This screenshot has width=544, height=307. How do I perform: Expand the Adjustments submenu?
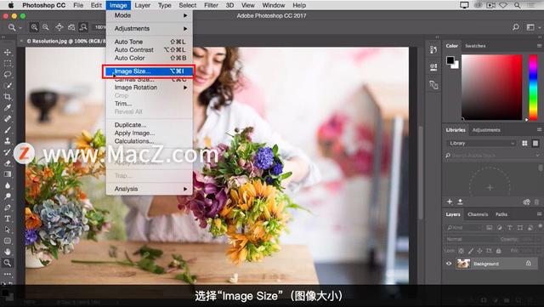[150, 28]
